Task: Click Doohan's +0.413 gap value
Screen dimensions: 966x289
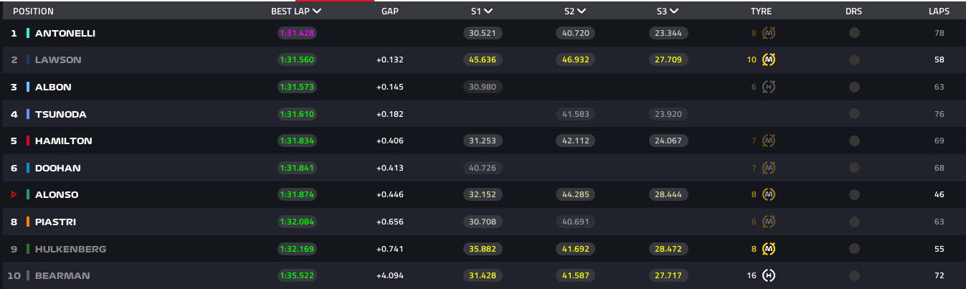Action: tap(390, 168)
